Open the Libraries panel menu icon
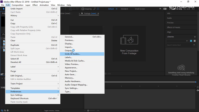Screen dimensions: 199x112 point(195,37)
